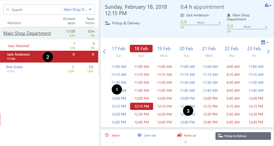Select Pickup & Delivery transportation option
Image resolution: width=274 pixels, height=146 pixels.
pyautogui.click(x=243, y=136)
